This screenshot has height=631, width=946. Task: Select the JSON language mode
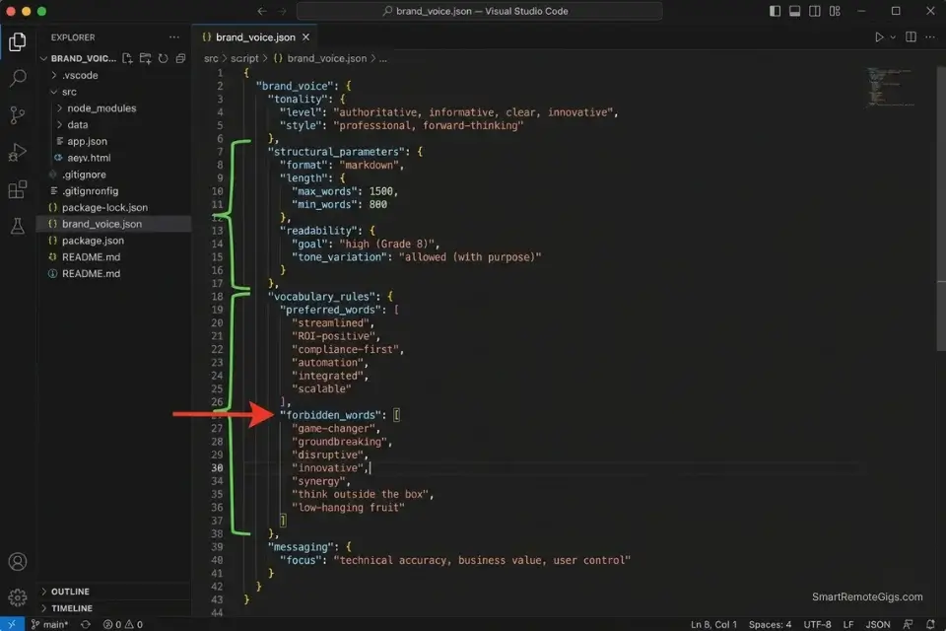point(878,624)
